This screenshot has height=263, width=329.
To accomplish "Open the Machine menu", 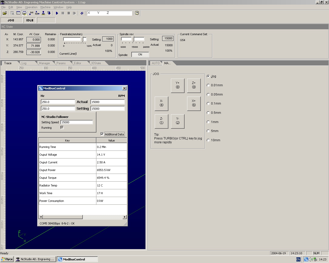I will (45, 7).
